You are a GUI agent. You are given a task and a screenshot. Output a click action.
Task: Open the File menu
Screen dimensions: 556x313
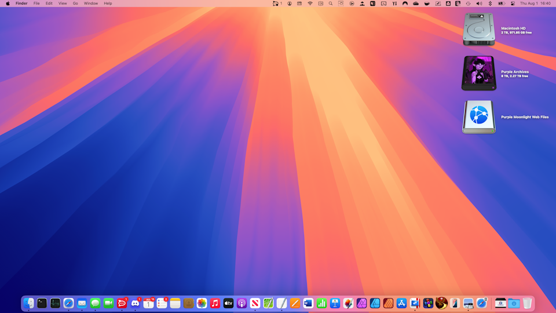tap(36, 3)
